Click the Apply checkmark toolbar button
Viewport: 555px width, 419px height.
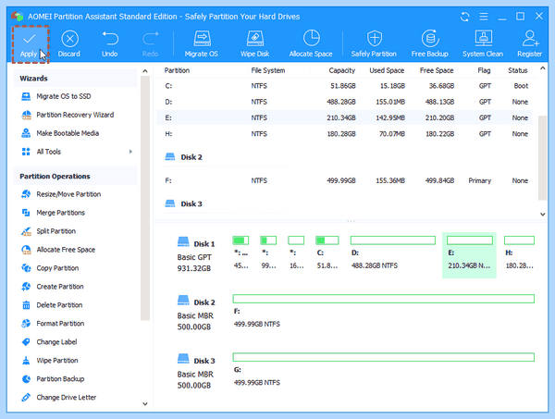click(30, 44)
